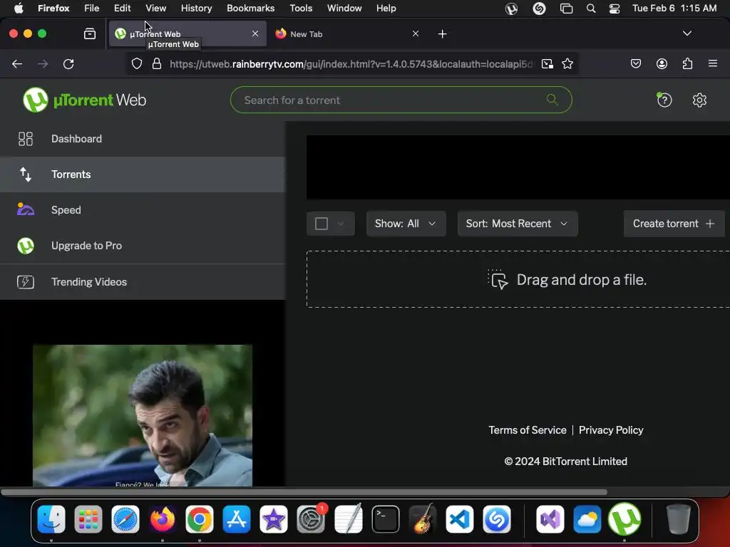Open the Show: All filter dropdown
The height and width of the screenshot is (547, 730).
pyautogui.click(x=406, y=224)
